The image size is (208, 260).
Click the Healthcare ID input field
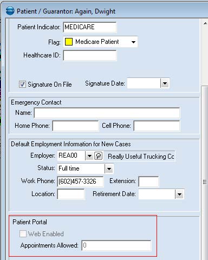point(90,55)
